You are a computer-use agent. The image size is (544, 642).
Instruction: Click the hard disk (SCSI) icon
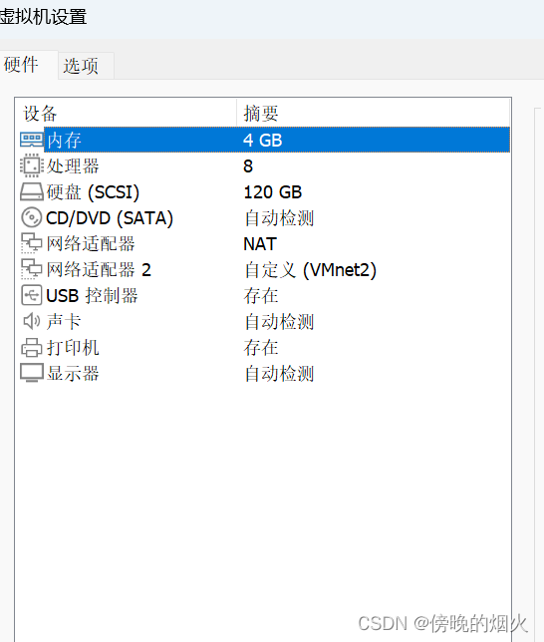32,192
